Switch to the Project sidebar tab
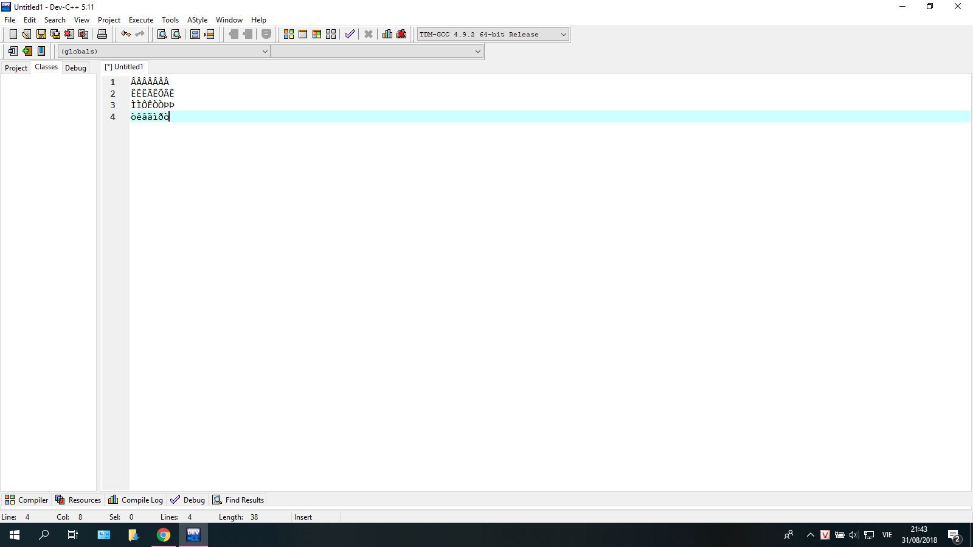This screenshot has height=547, width=973. click(x=16, y=67)
